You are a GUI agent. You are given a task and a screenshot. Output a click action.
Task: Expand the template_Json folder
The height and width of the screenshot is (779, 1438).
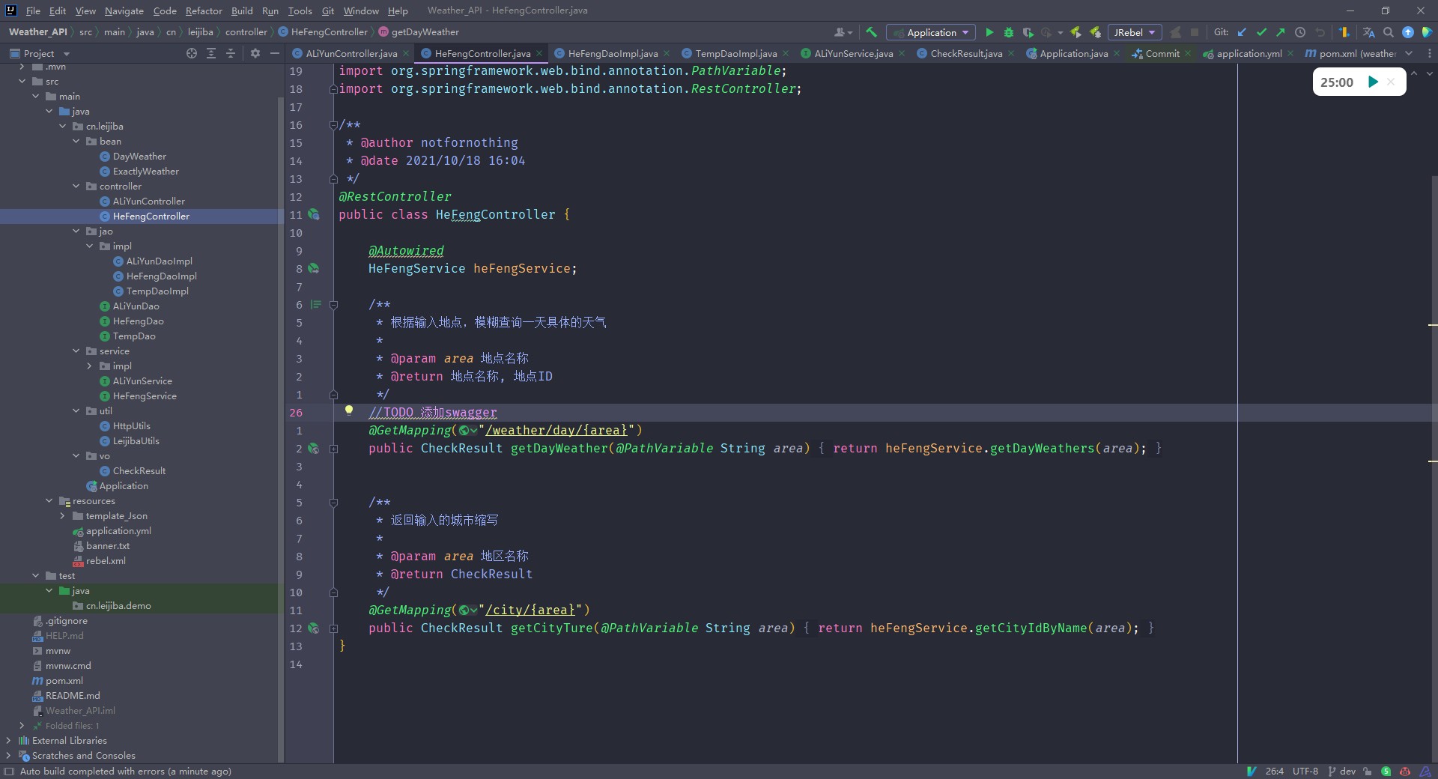[63, 516]
